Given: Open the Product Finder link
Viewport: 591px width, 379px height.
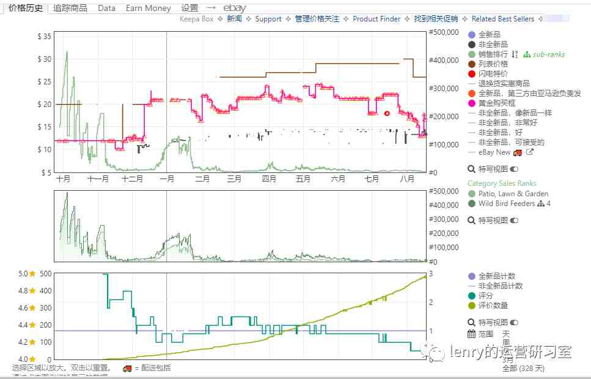Looking at the screenshot, I should pyautogui.click(x=376, y=19).
